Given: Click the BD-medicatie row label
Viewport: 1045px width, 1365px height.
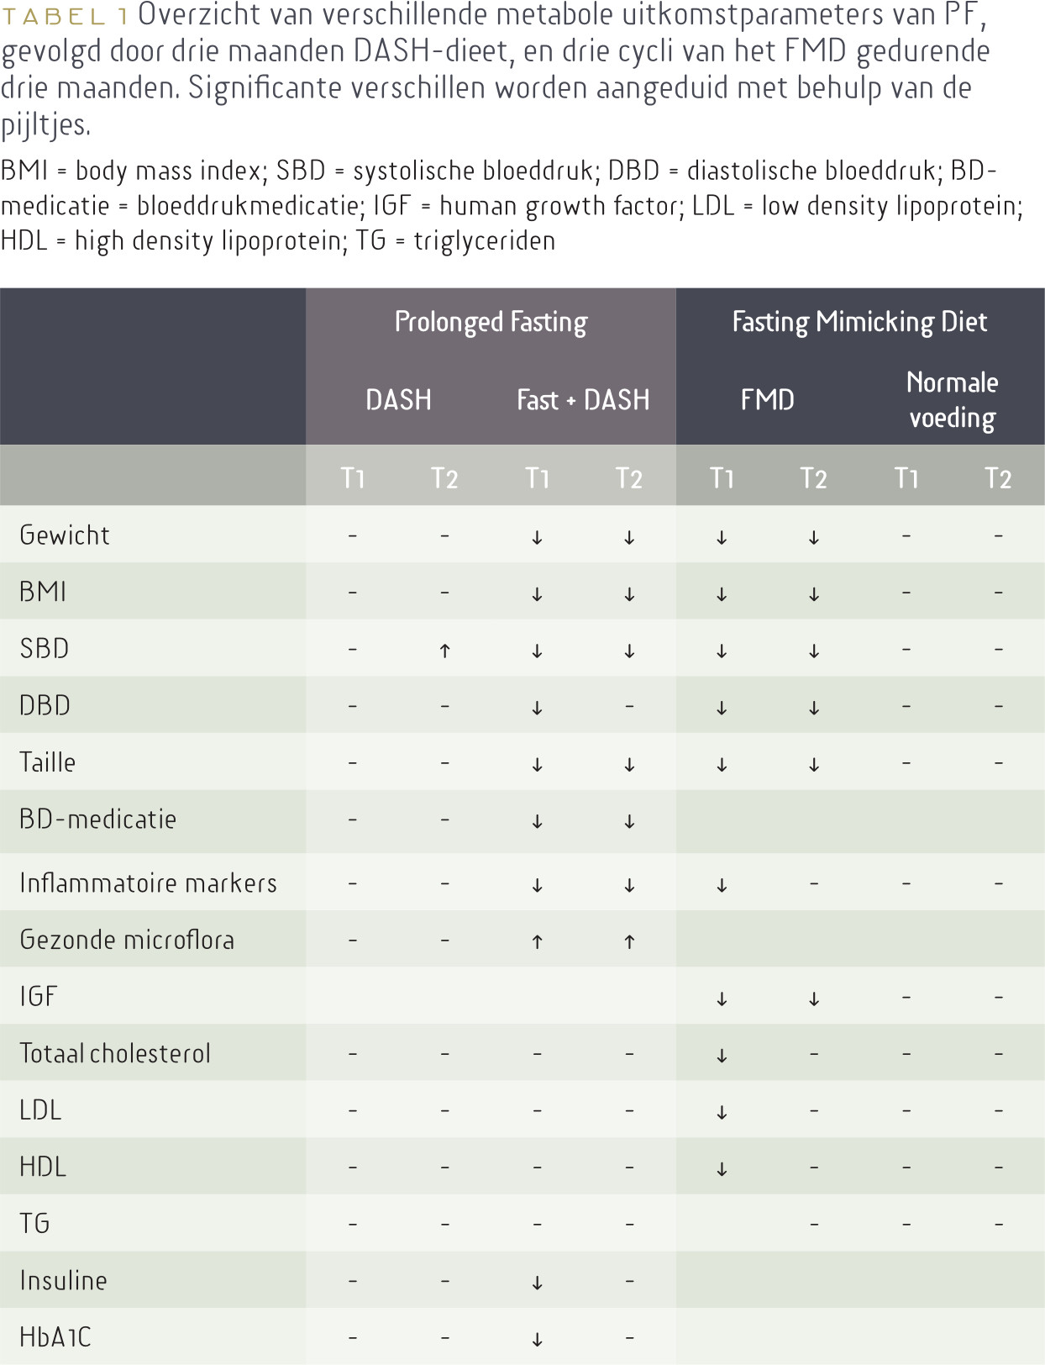Looking at the screenshot, I should click(x=98, y=820).
